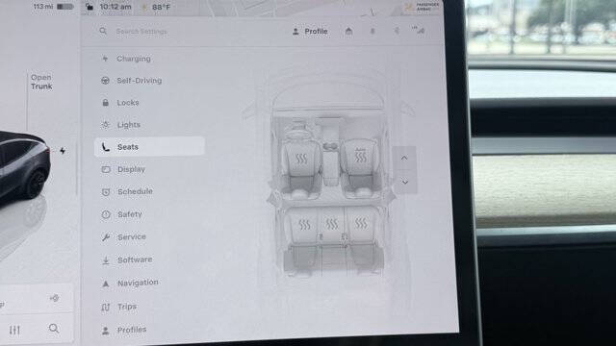The image size is (616, 346).
Task: Toggle the rear right seat heater
Action: coord(361,223)
